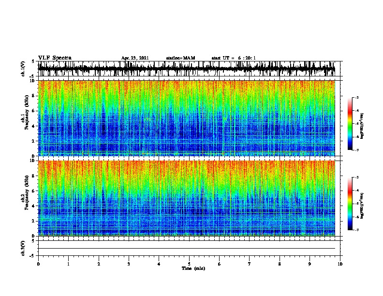
Task: Click tick label 1 on the Time axis
Action: click(68, 264)
